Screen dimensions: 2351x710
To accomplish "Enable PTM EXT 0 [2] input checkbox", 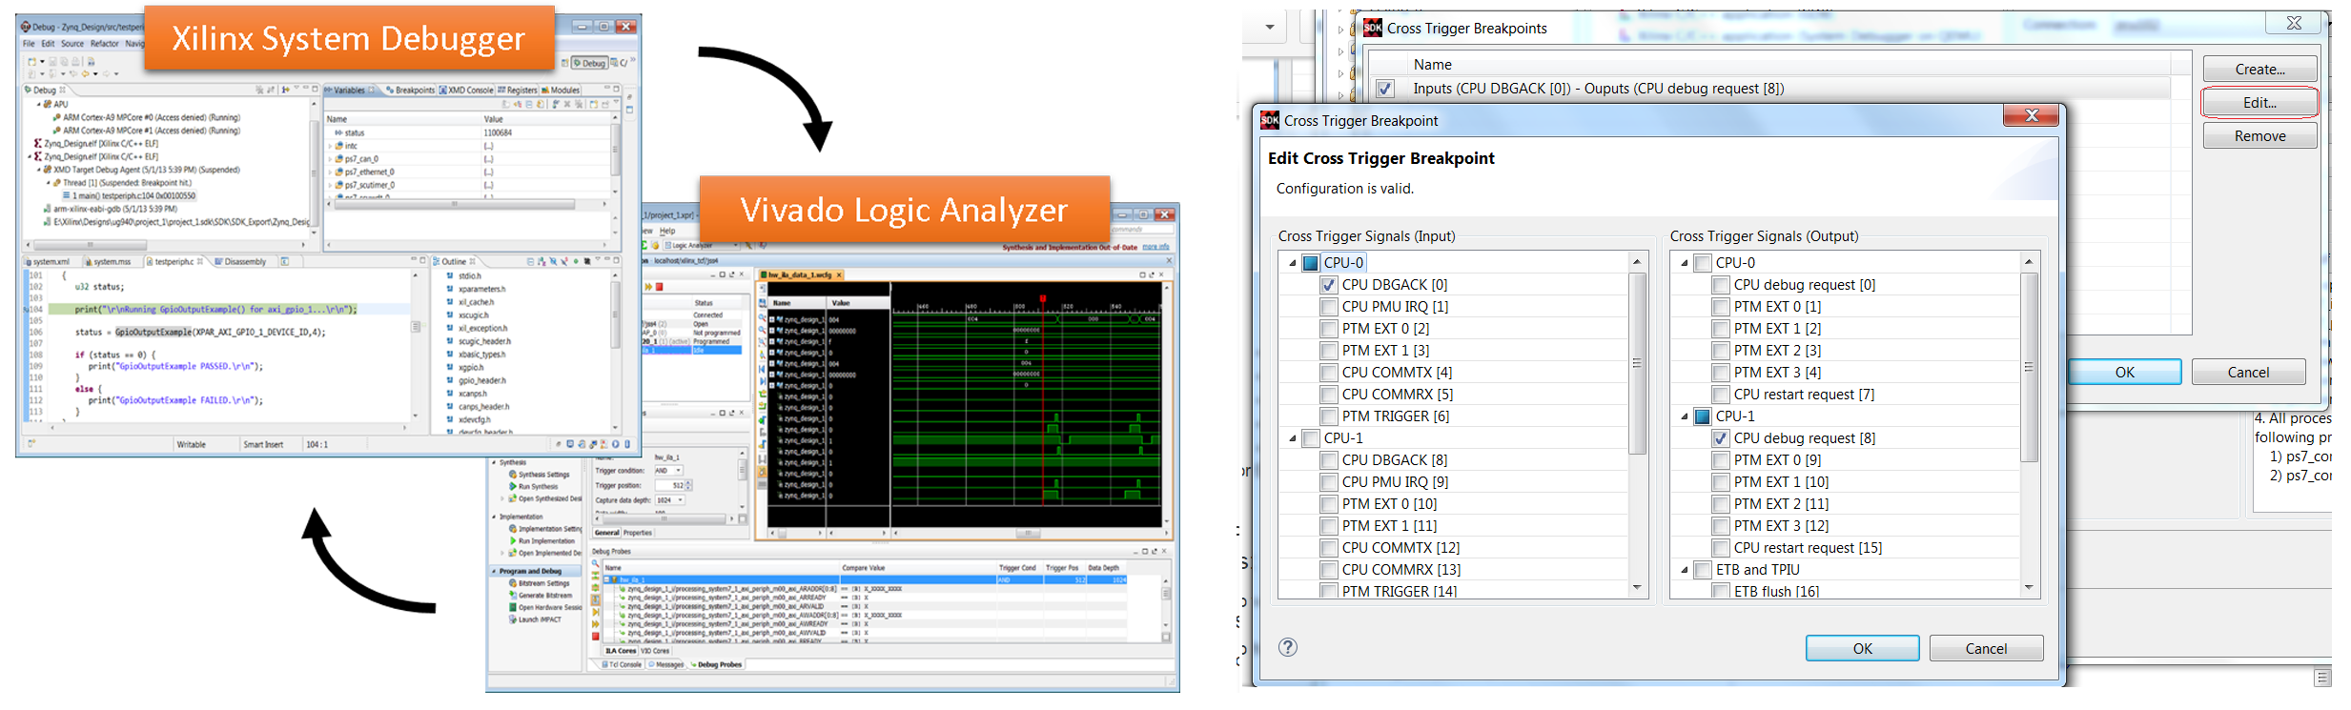I will (x=1329, y=329).
